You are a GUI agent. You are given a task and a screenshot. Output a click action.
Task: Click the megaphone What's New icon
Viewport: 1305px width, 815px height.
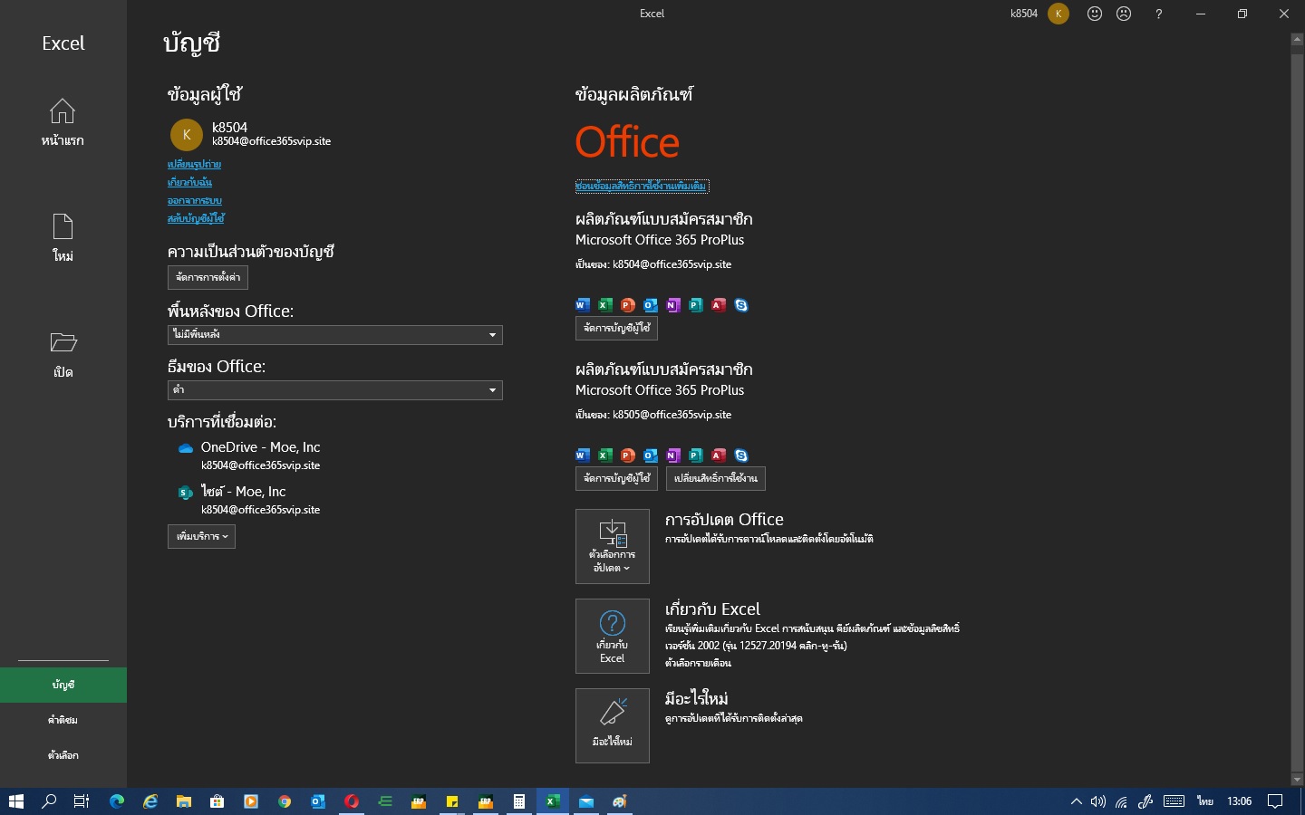[613, 712]
